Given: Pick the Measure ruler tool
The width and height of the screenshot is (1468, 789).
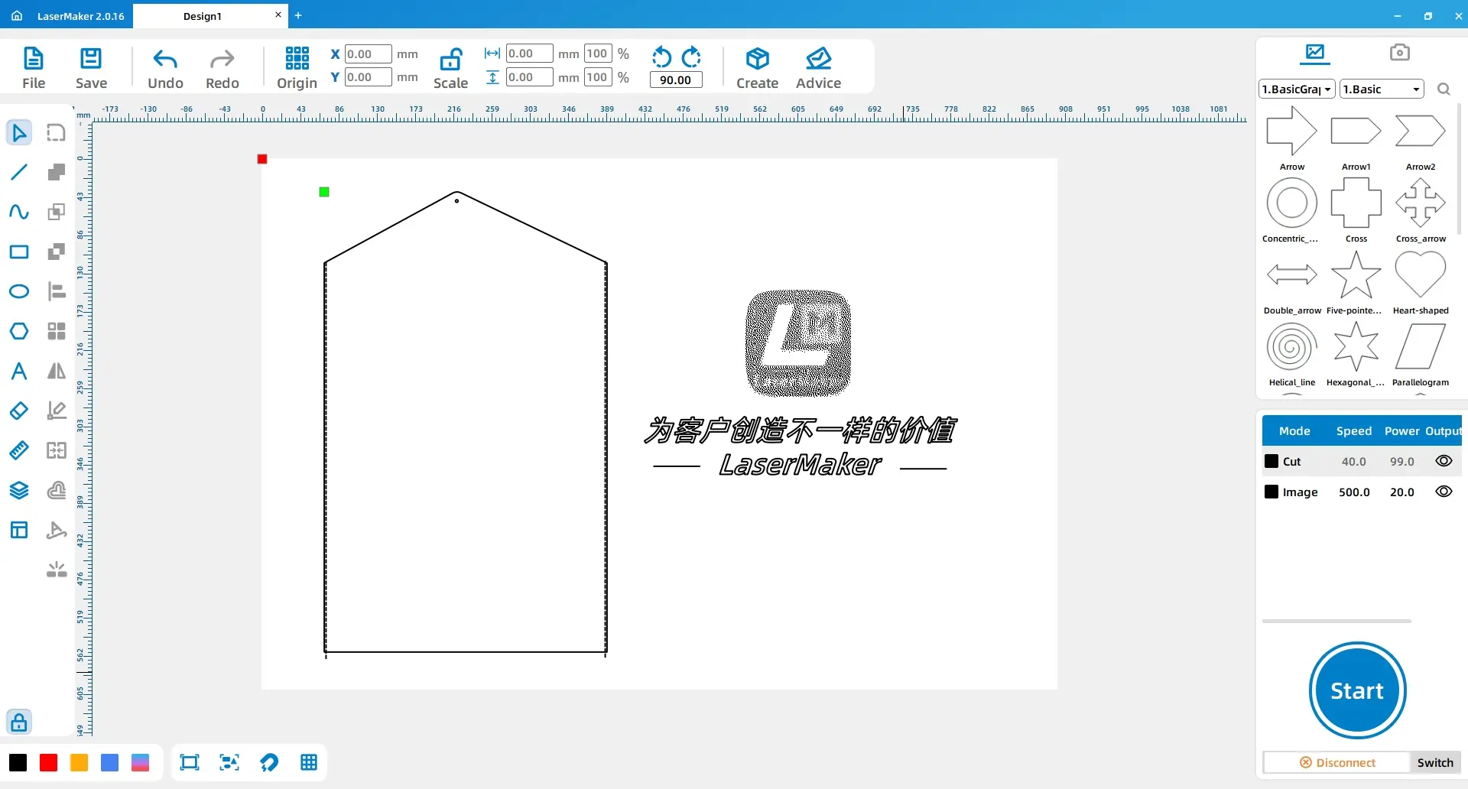Looking at the screenshot, I should (19, 450).
